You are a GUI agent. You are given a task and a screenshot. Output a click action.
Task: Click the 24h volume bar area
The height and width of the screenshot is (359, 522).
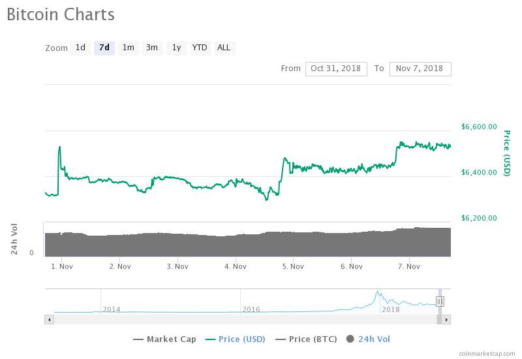248,243
